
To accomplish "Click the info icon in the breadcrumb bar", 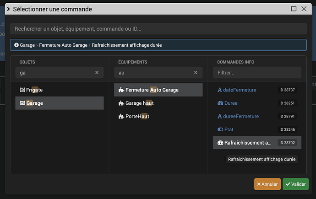I will [x=16, y=45].
